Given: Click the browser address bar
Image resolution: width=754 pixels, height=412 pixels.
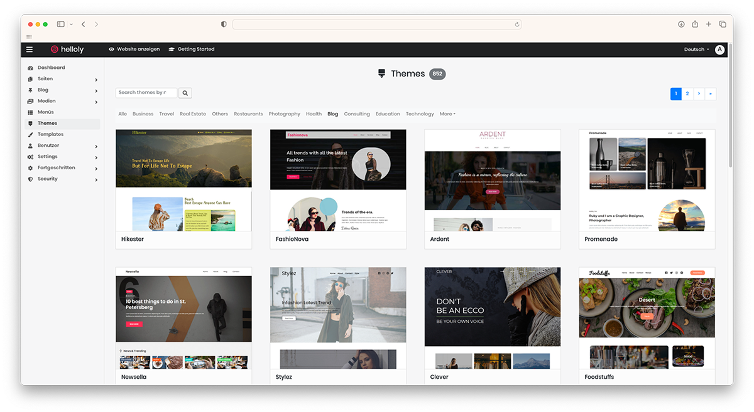Looking at the screenshot, I should 377,24.
